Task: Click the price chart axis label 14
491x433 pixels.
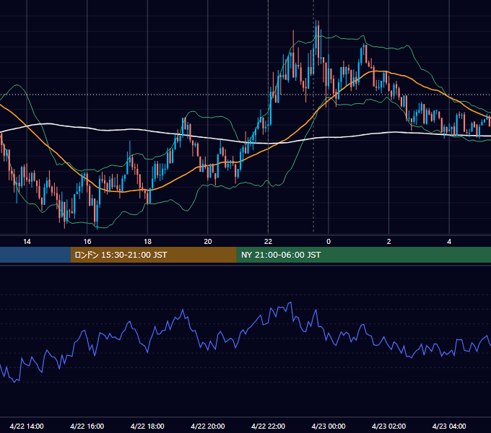Action: (27, 242)
